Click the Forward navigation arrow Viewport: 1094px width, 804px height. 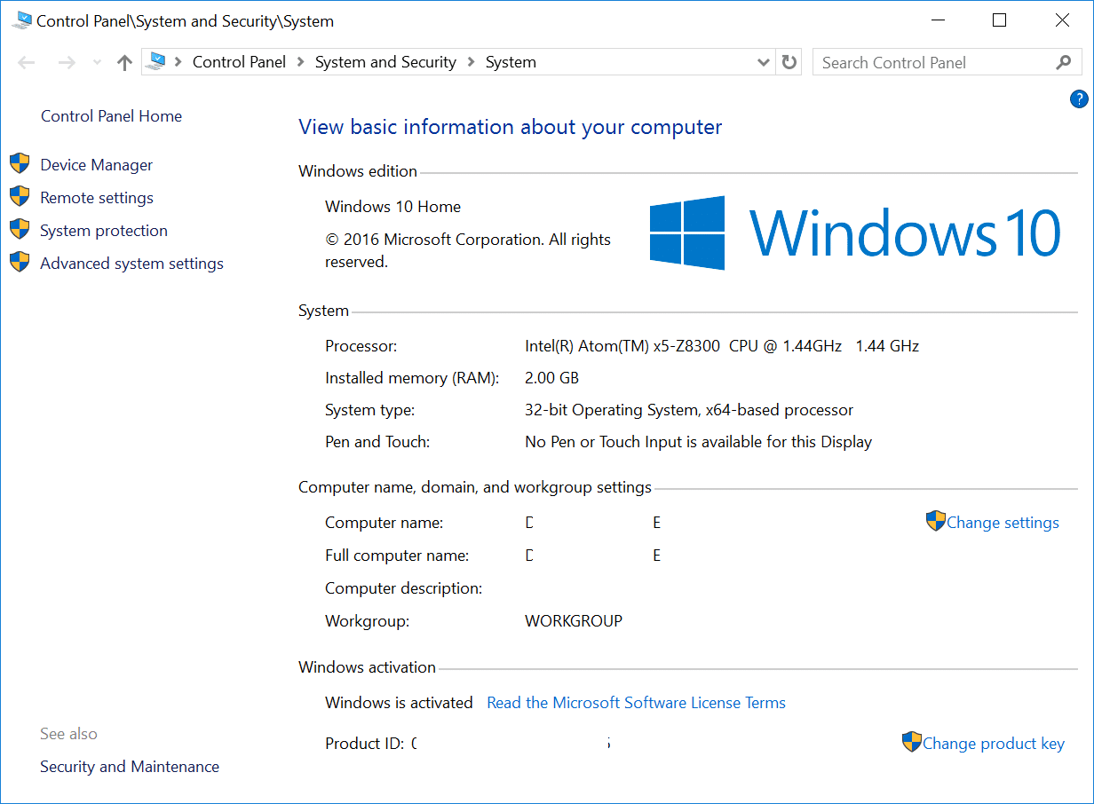66,62
